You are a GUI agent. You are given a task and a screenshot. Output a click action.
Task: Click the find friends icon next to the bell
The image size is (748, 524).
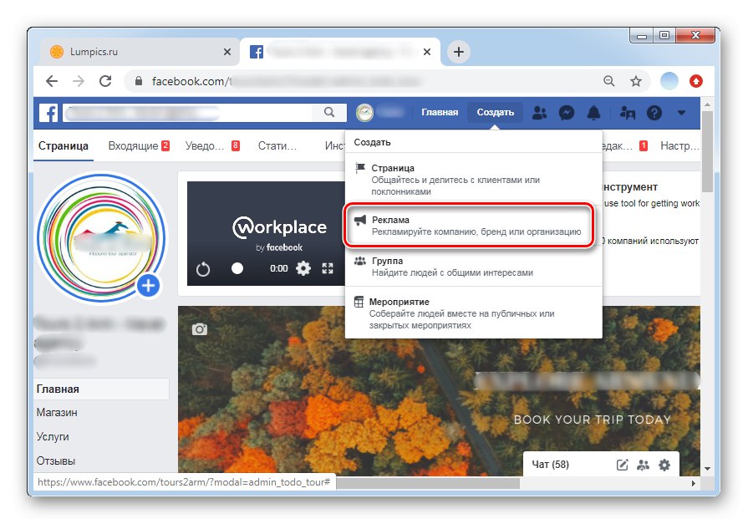[x=627, y=113]
